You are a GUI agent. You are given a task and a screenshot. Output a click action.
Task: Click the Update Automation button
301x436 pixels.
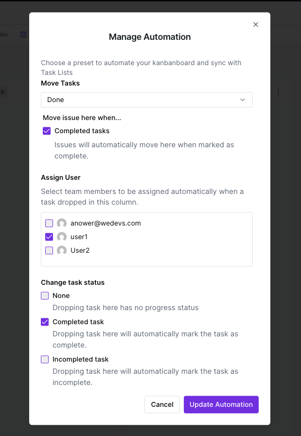221,404
